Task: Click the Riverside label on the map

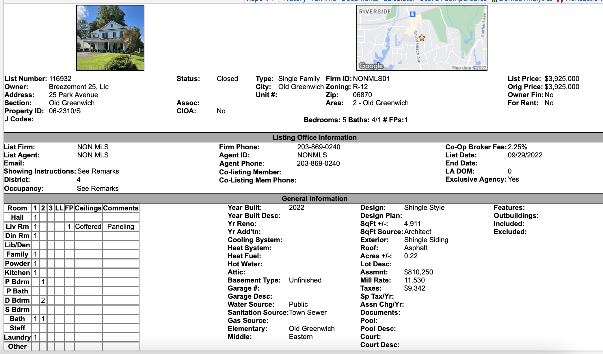Action: [x=375, y=12]
